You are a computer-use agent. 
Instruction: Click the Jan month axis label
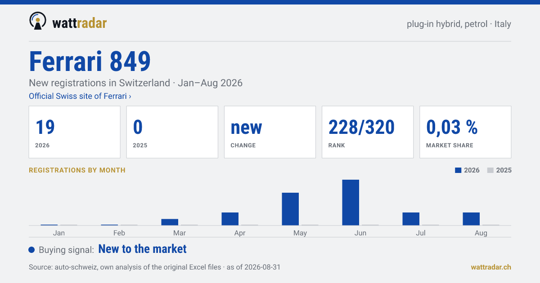pyautogui.click(x=59, y=233)
